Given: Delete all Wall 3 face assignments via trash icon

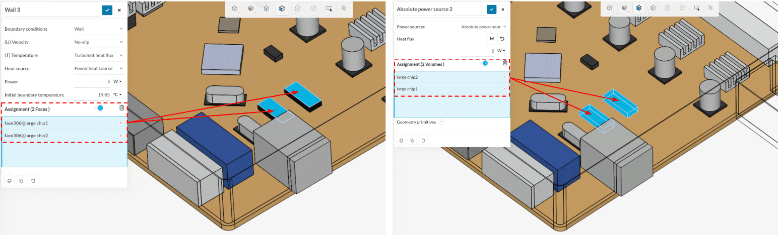Looking at the screenshot, I should tap(121, 108).
